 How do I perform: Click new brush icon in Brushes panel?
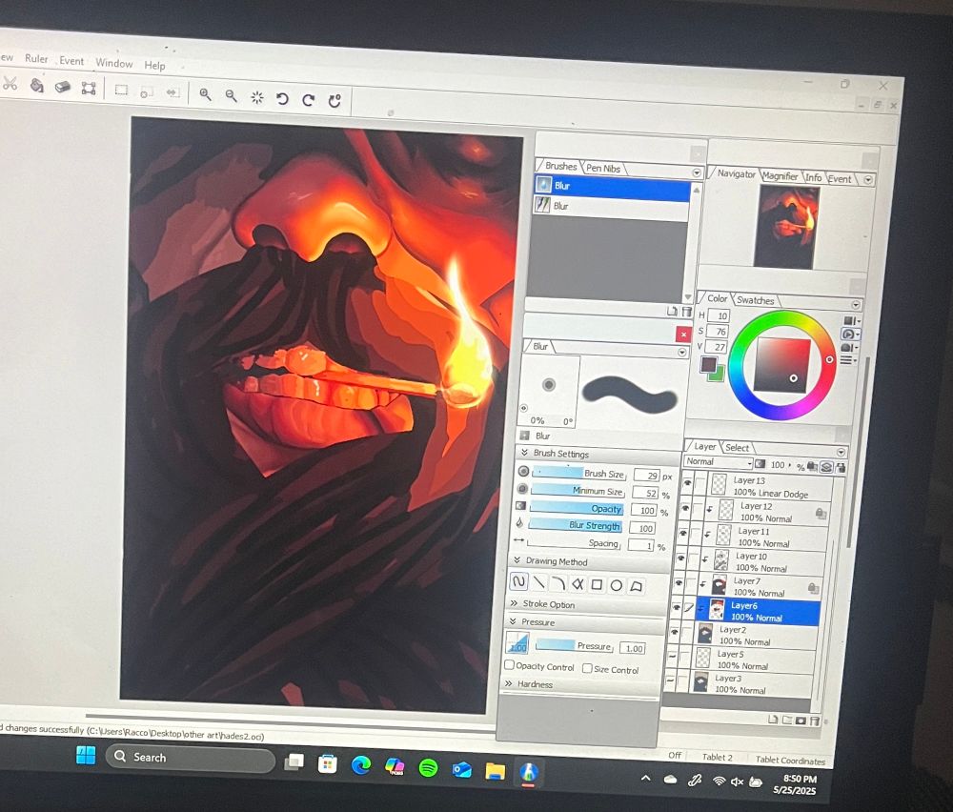672,312
